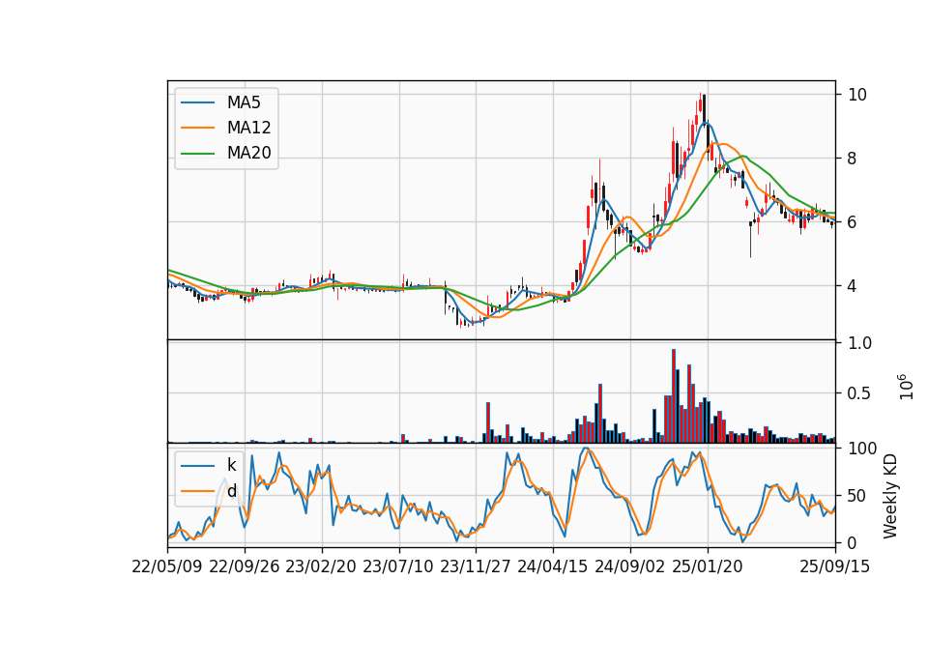This screenshot has width=928, height=667.
Task: Click the MA12 legend label
Action: coord(248,128)
